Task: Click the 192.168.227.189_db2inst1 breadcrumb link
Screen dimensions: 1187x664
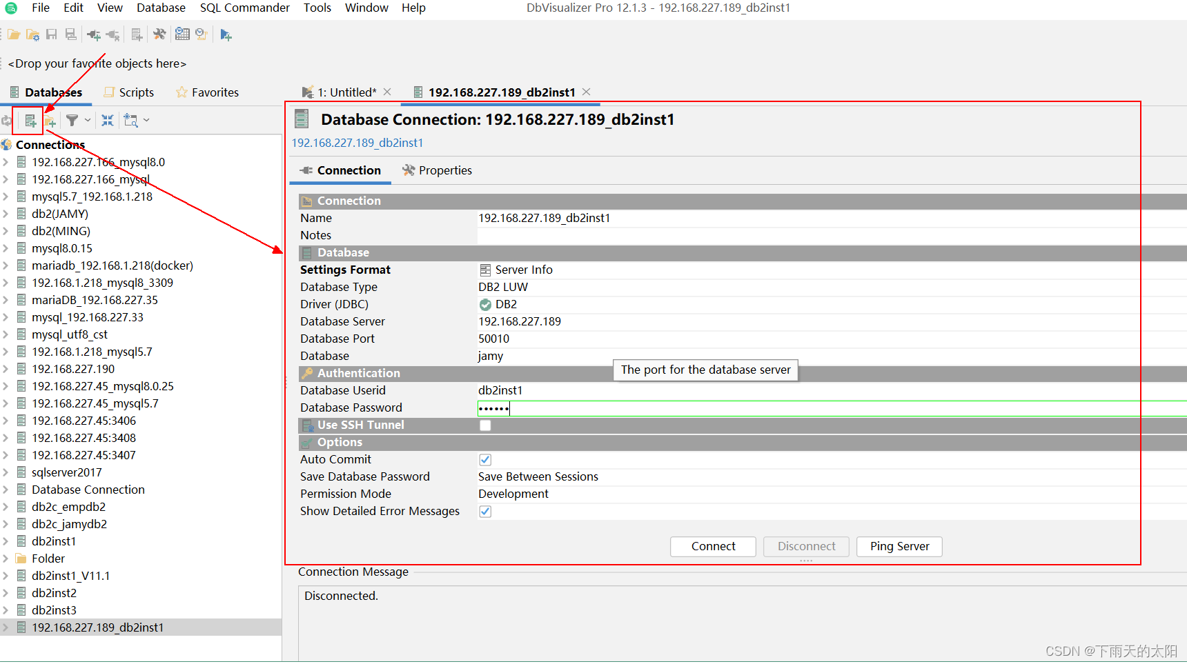Action: pyautogui.click(x=357, y=143)
